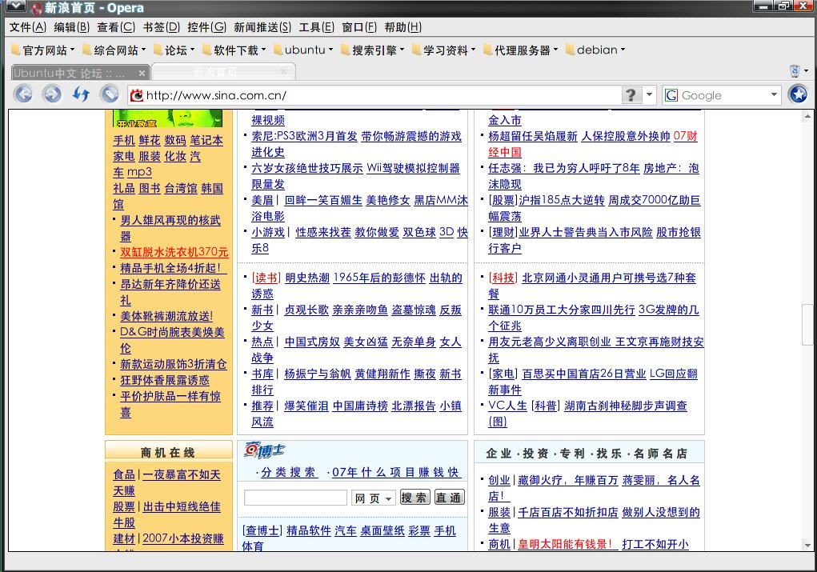This screenshot has height=572, width=817.
Task: Click in the Google search field
Action: [723, 95]
